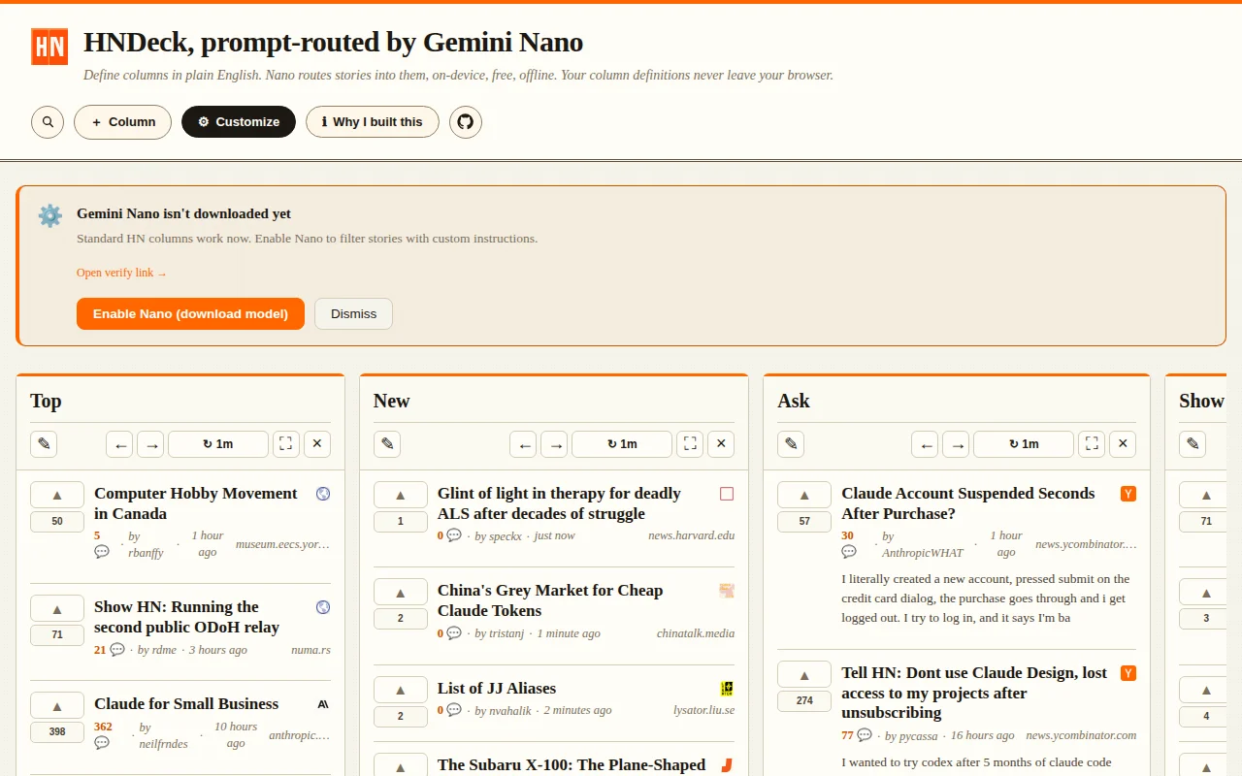Viewport: 1242px width, 776px height.
Task: View comments on 'Claude for Small Business'
Action: point(102,734)
